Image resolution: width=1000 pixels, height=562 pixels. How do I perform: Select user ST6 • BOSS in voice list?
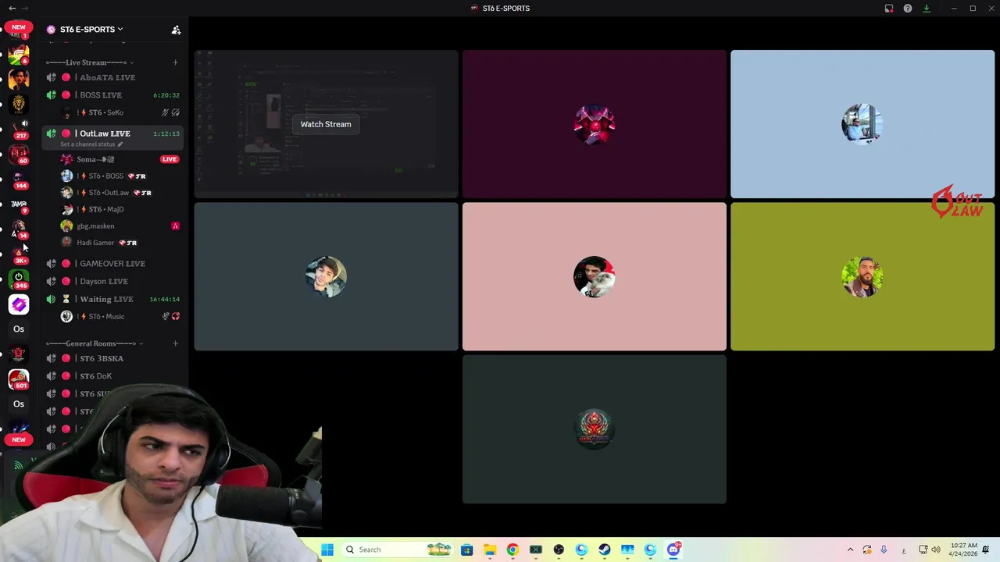(120, 176)
